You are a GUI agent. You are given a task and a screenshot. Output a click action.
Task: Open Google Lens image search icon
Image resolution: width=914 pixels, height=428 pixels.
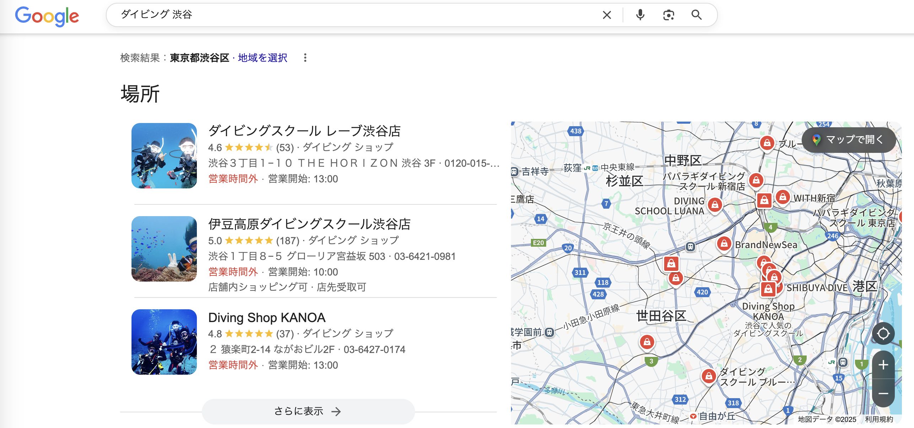tap(668, 15)
